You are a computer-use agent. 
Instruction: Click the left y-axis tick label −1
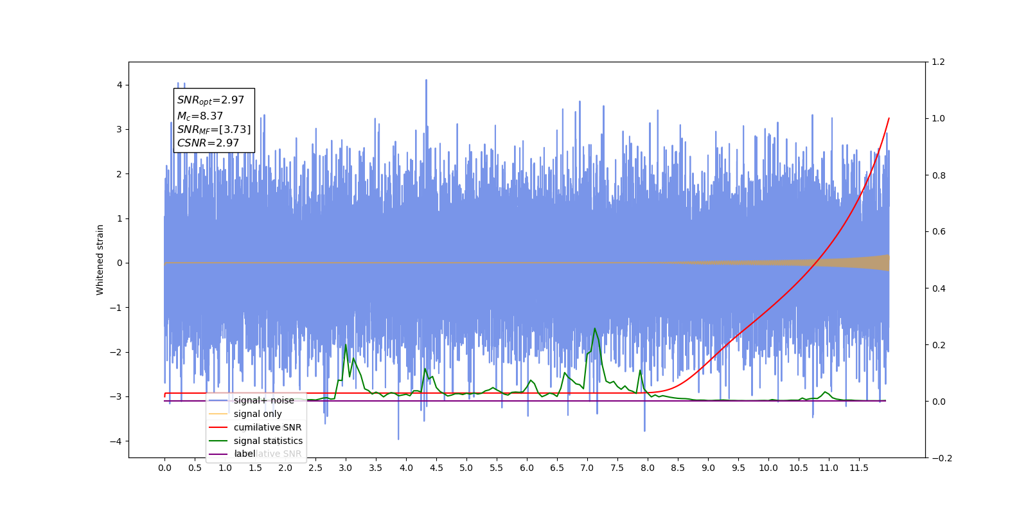click(116, 308)
